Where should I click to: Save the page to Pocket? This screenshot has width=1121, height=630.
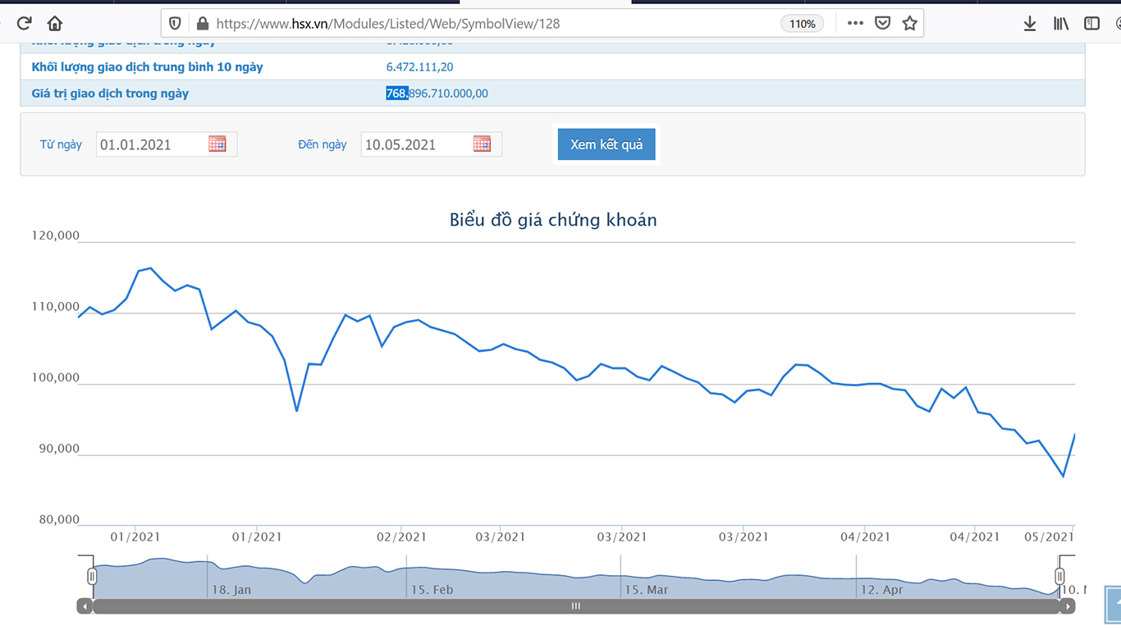(x=882, y=24)
